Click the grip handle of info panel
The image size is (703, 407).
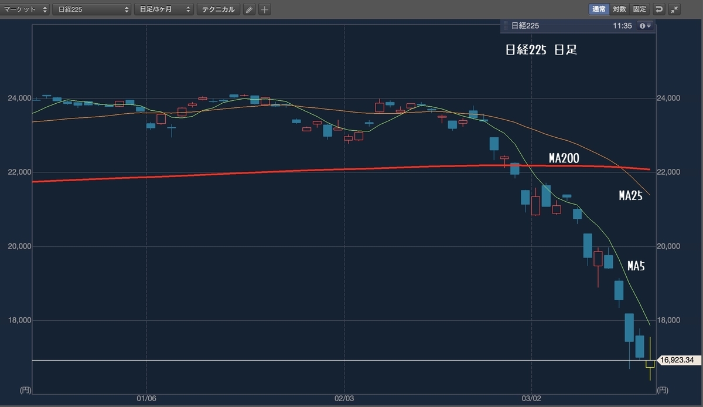click(506, 26)
